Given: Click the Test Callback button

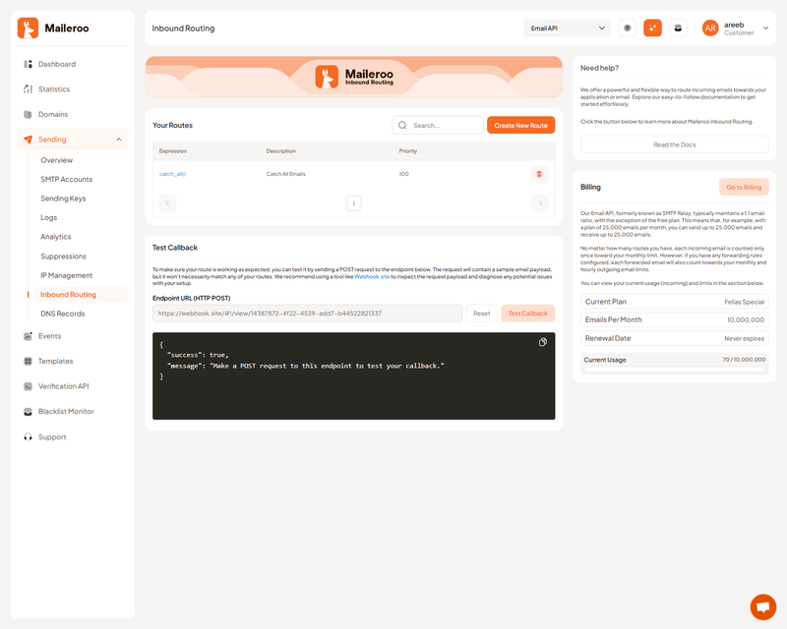Looking at the screenshot, I should click(x=527, y=314).
